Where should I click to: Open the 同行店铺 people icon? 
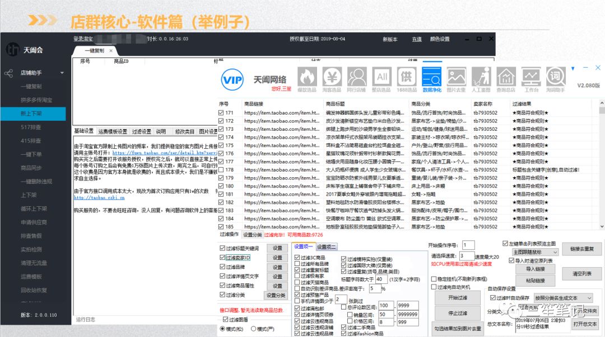357,77
